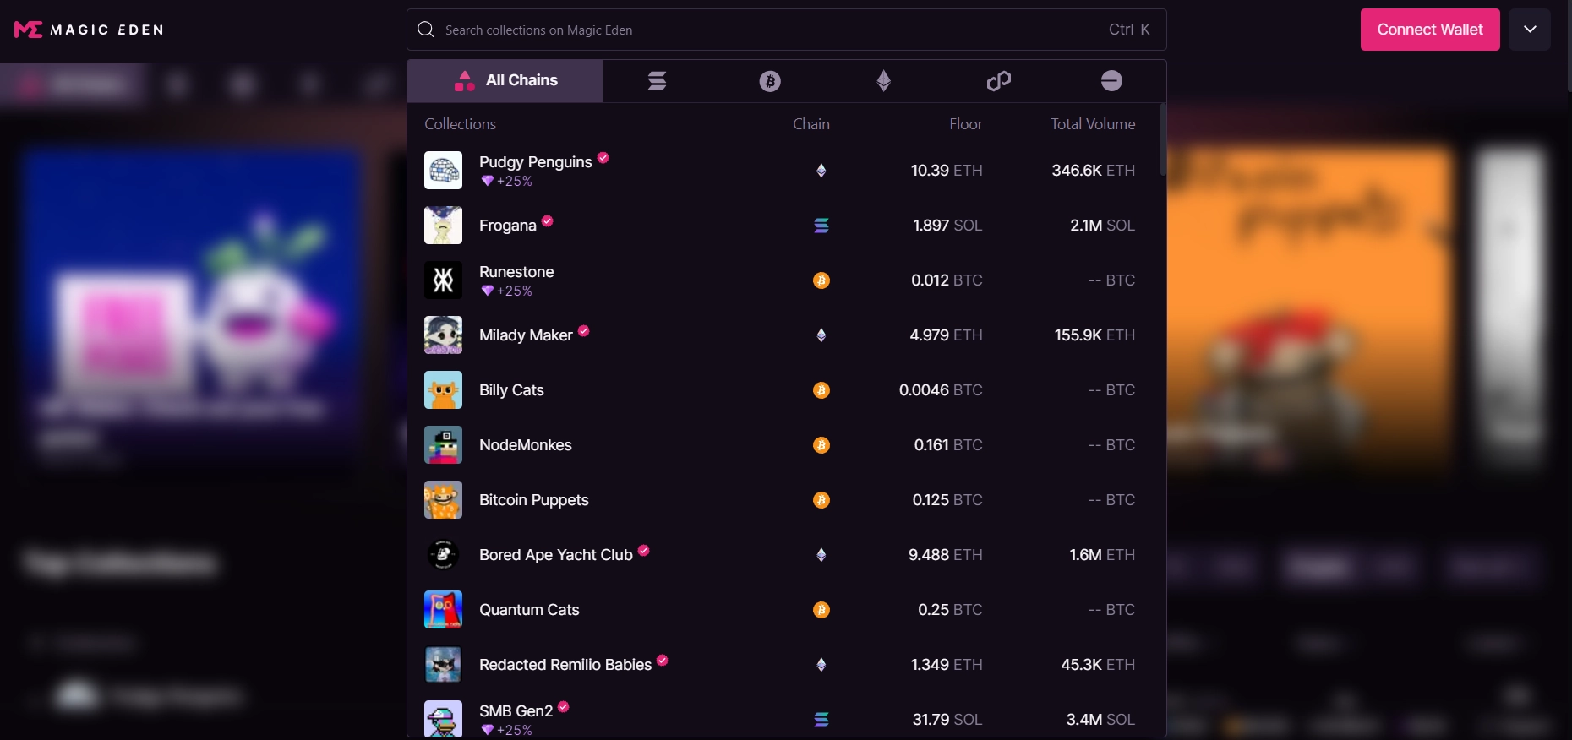
Task: Click the Magic Eden logo
Action: click(89, 30)
